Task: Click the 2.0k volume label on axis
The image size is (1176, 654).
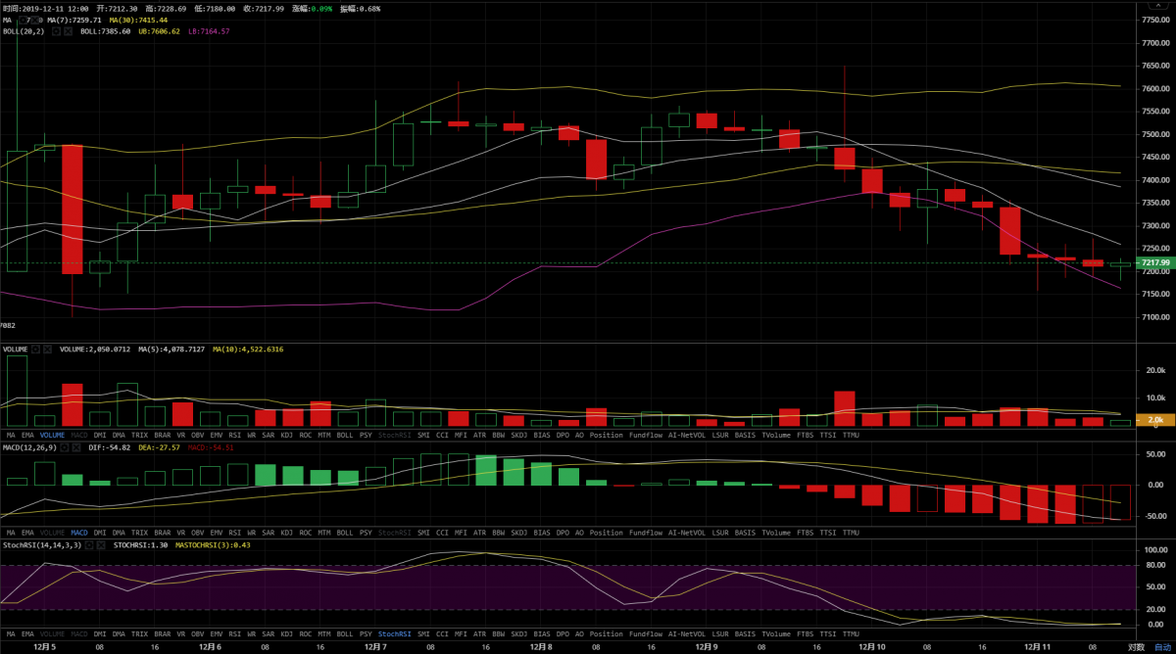Action: [x=1154, y=420]
